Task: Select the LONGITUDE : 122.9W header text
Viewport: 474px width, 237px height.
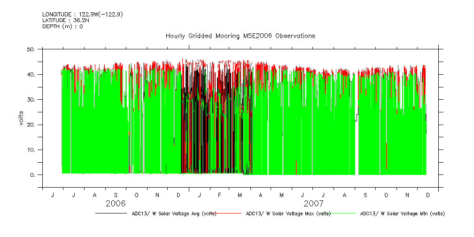Action: tap(82, 15)
